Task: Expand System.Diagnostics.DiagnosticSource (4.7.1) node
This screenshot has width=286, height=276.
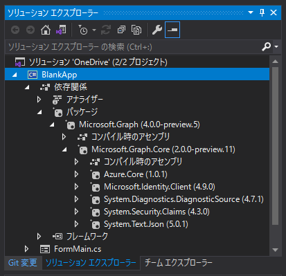Action: (x=76, y=199)
